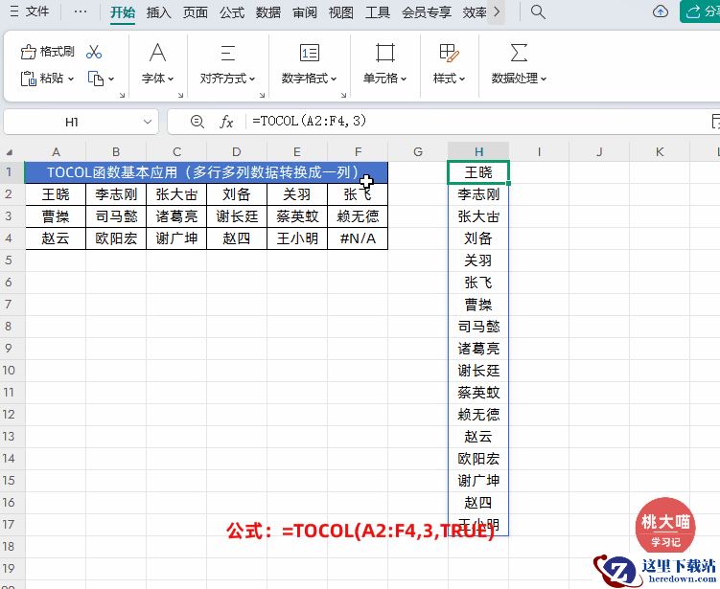
Task: Open the Name Box dropdown arrow
Action: (x=148, y=122)
